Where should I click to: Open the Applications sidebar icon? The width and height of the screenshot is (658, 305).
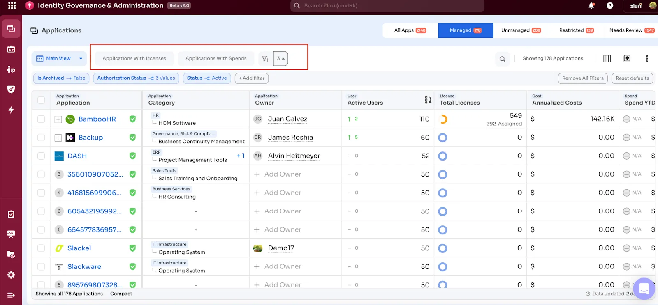coord(11,29)
